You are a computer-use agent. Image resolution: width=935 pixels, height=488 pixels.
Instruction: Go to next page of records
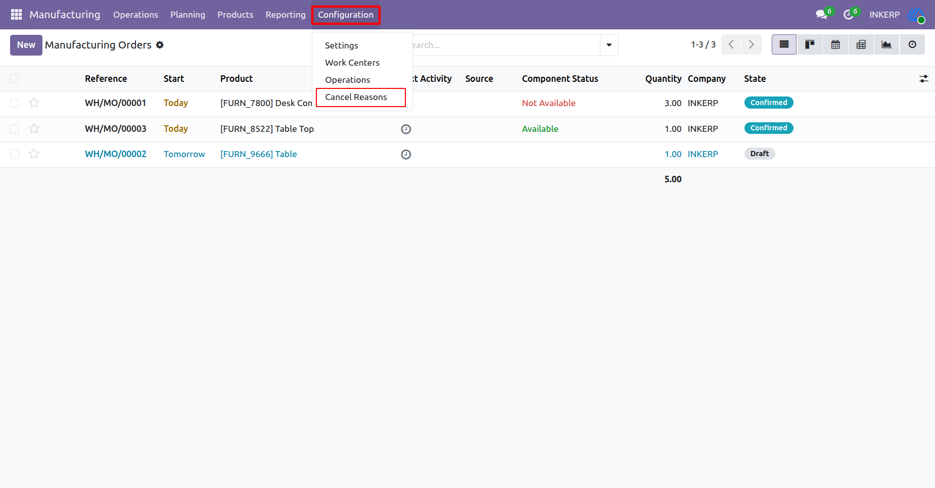[752, 44]
